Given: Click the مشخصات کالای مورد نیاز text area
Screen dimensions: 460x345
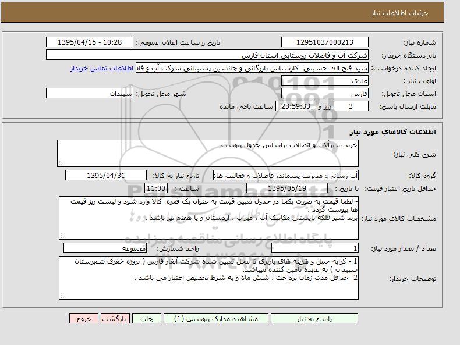Looking at the screenshot, I should [208, 218].
